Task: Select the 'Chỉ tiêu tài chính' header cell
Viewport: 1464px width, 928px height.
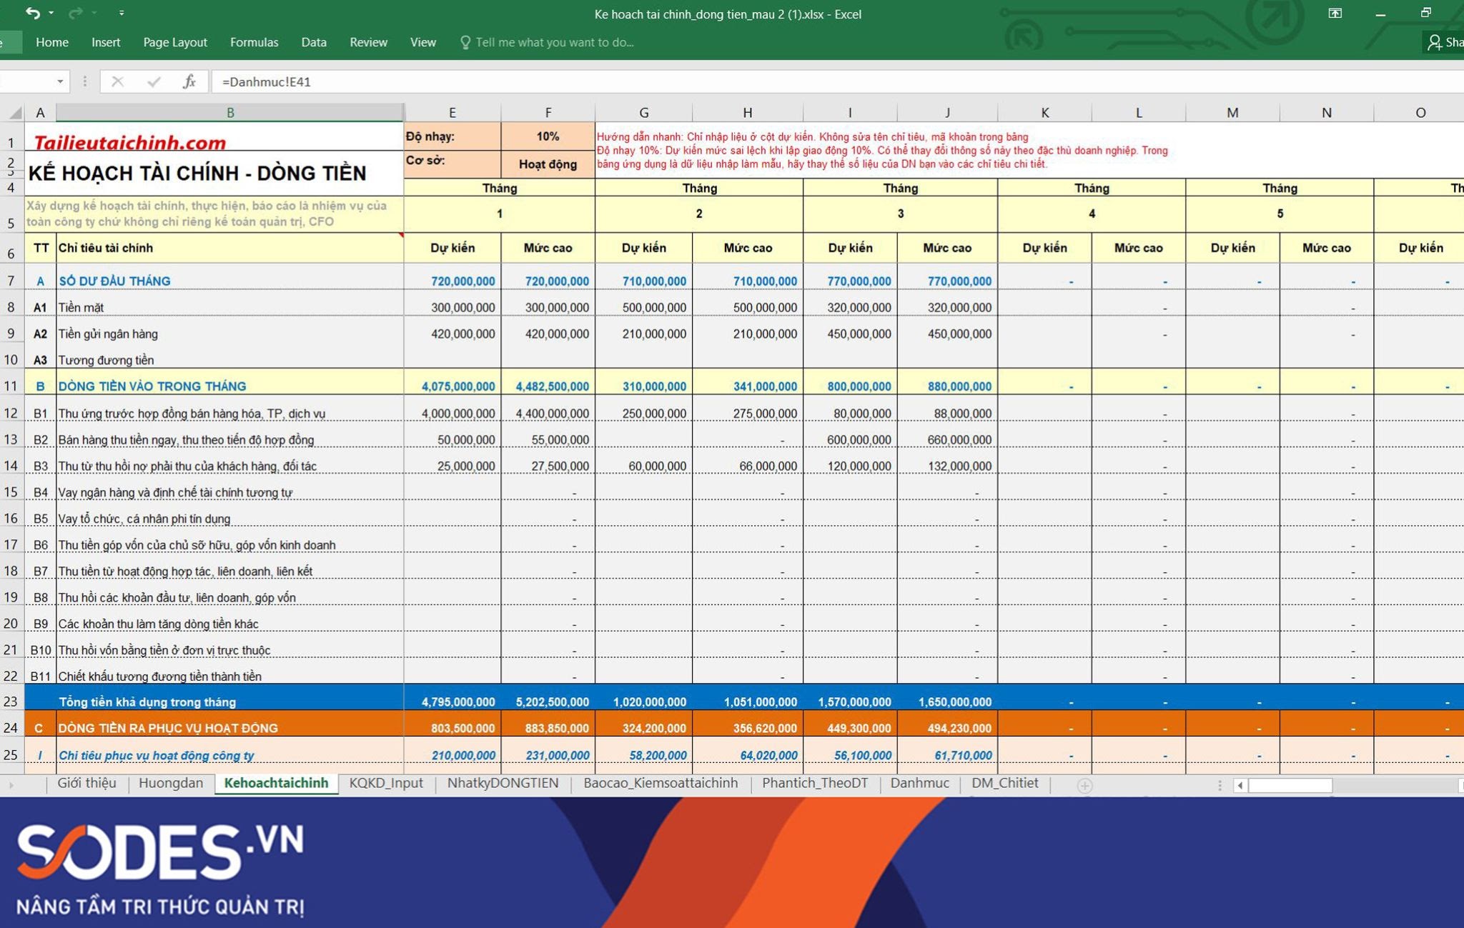Action: 229,248
